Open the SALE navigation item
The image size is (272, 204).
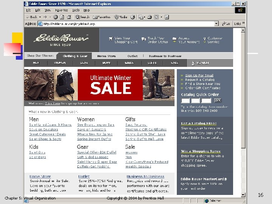175,63
